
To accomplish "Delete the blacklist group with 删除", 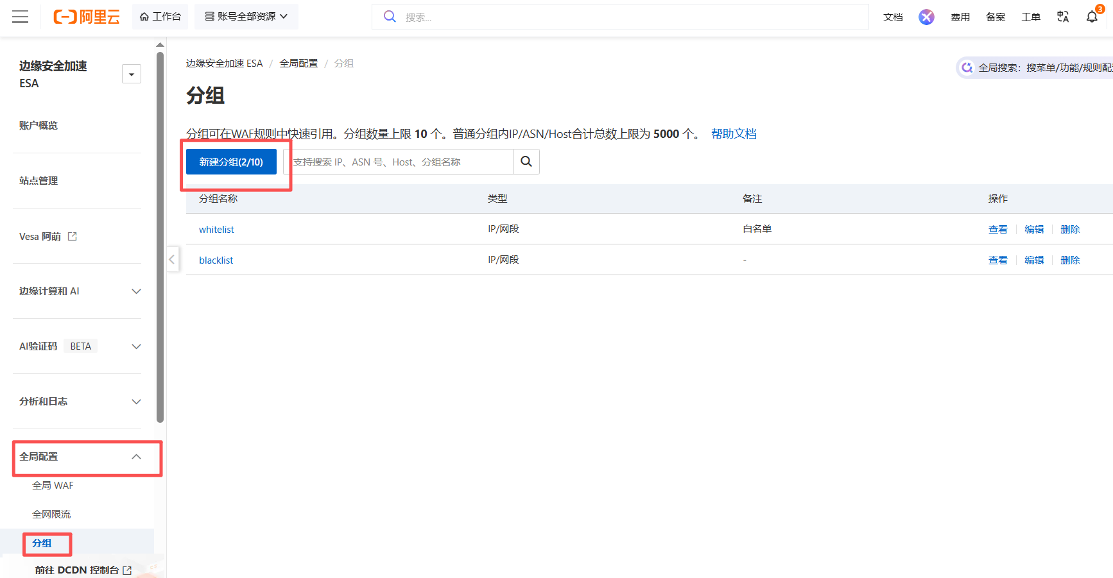I will (1070, 260).
